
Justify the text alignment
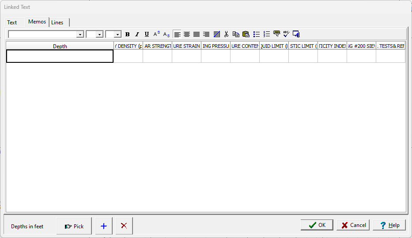[x=197, y=34]
